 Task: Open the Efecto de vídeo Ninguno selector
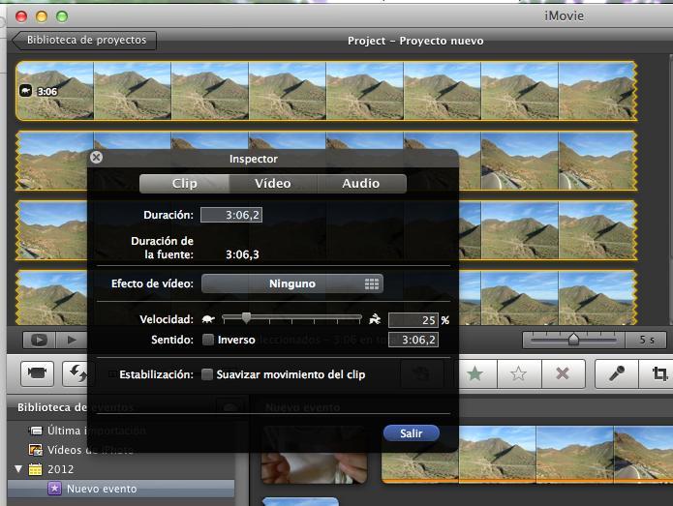(291, 283)
